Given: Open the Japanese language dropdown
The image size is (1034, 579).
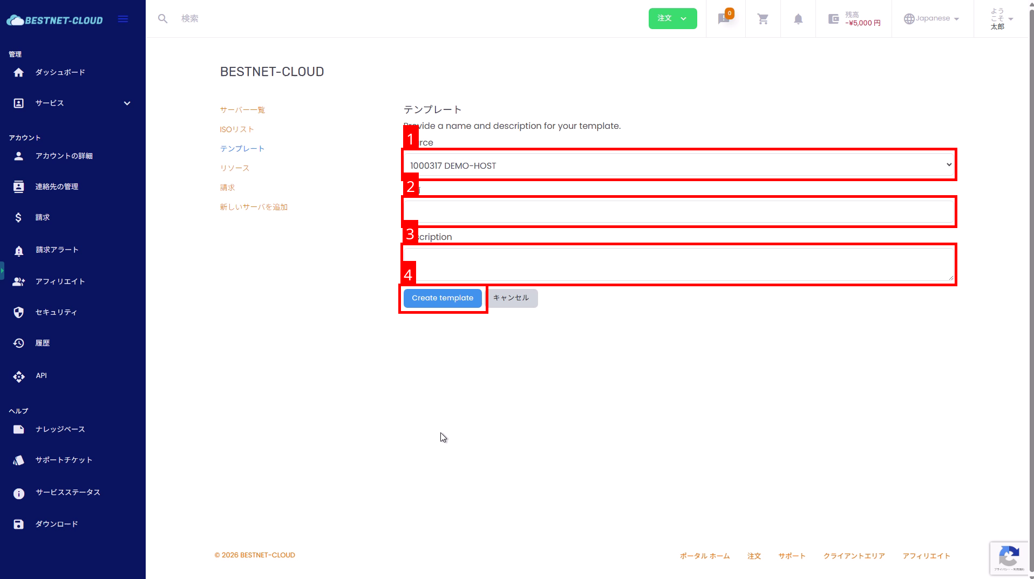Looking at the screenshot, I should click(931, 19).
